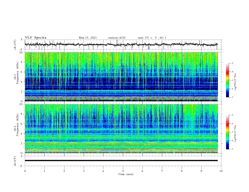The height and width of the screenshot is (192, 249).
Task: Click the time axis tick label '8'
Action: click(x=182, y=171)
